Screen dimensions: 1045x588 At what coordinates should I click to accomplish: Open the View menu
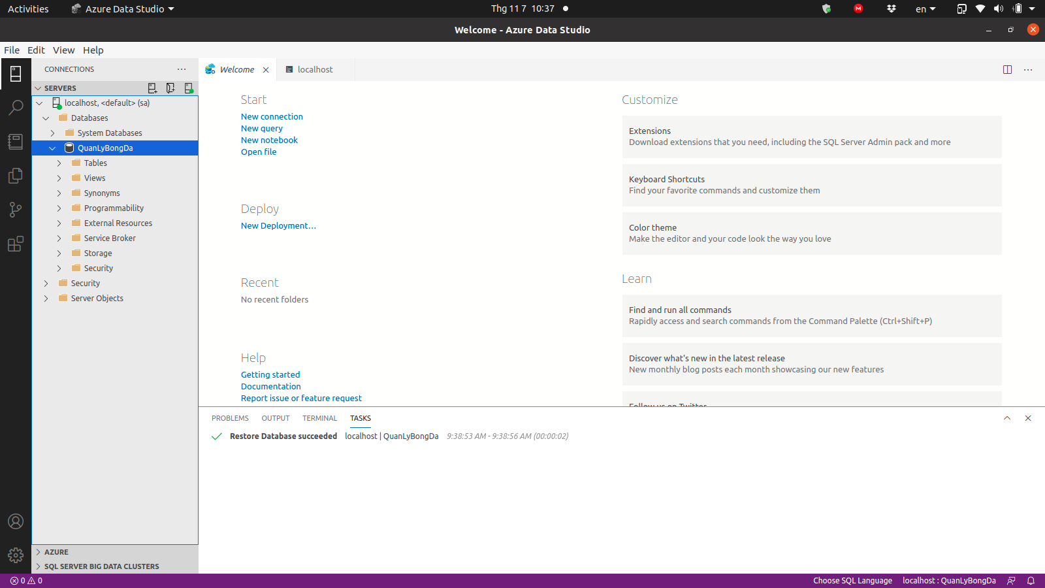64,50
